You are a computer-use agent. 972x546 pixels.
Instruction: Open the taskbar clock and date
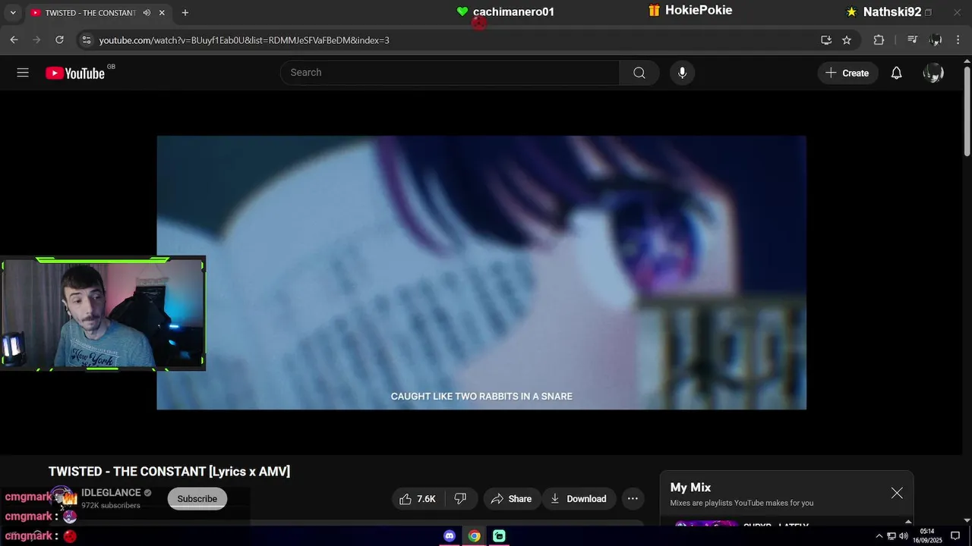tap(927, 535)
